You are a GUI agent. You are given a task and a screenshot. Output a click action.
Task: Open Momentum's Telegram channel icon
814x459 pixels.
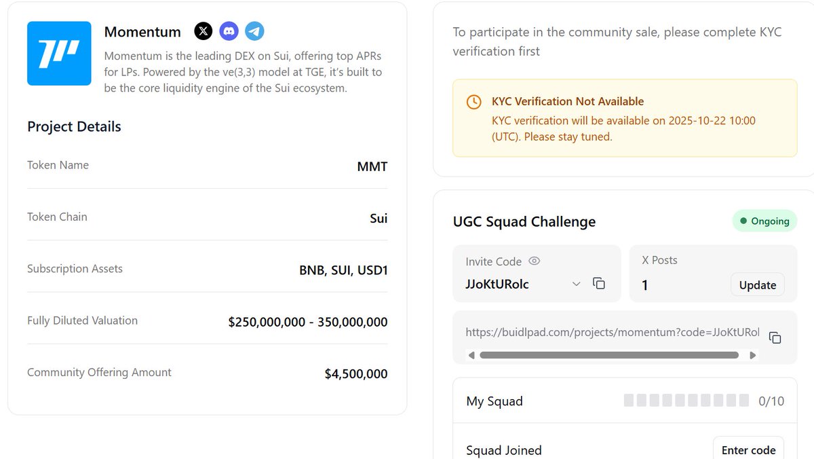click(x=254, y=31)
